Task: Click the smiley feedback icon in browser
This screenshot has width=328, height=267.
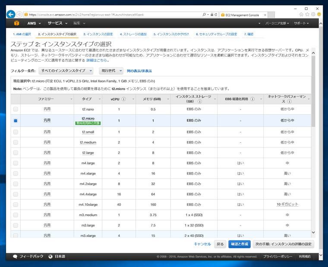Action: [x=319, y=14]
